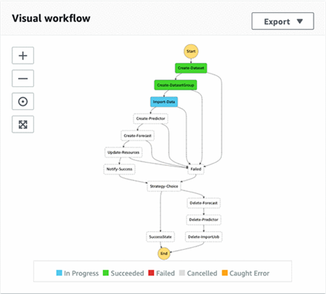Select the Update-Resources state
The image size is (326, 294).
(x=123, y=152)
